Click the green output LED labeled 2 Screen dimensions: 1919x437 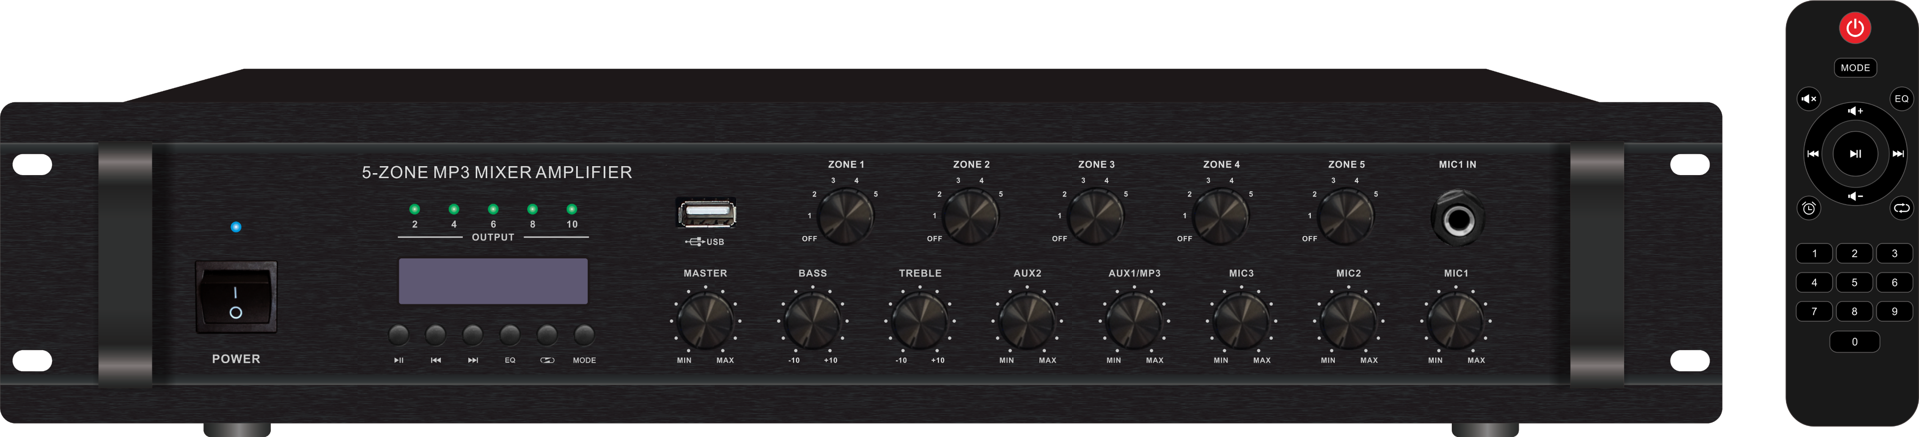[x=415, y=209]
